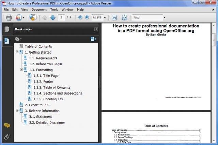218x145 pixels.
Task: Select the 1.1. Requirements bookmark
Action: point(43,58)
